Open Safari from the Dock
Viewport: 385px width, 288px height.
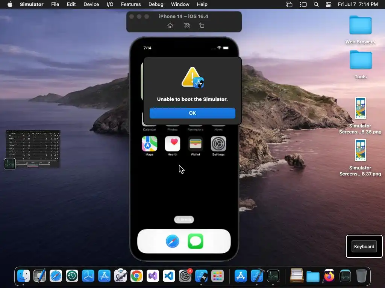[x=56, y=276]
